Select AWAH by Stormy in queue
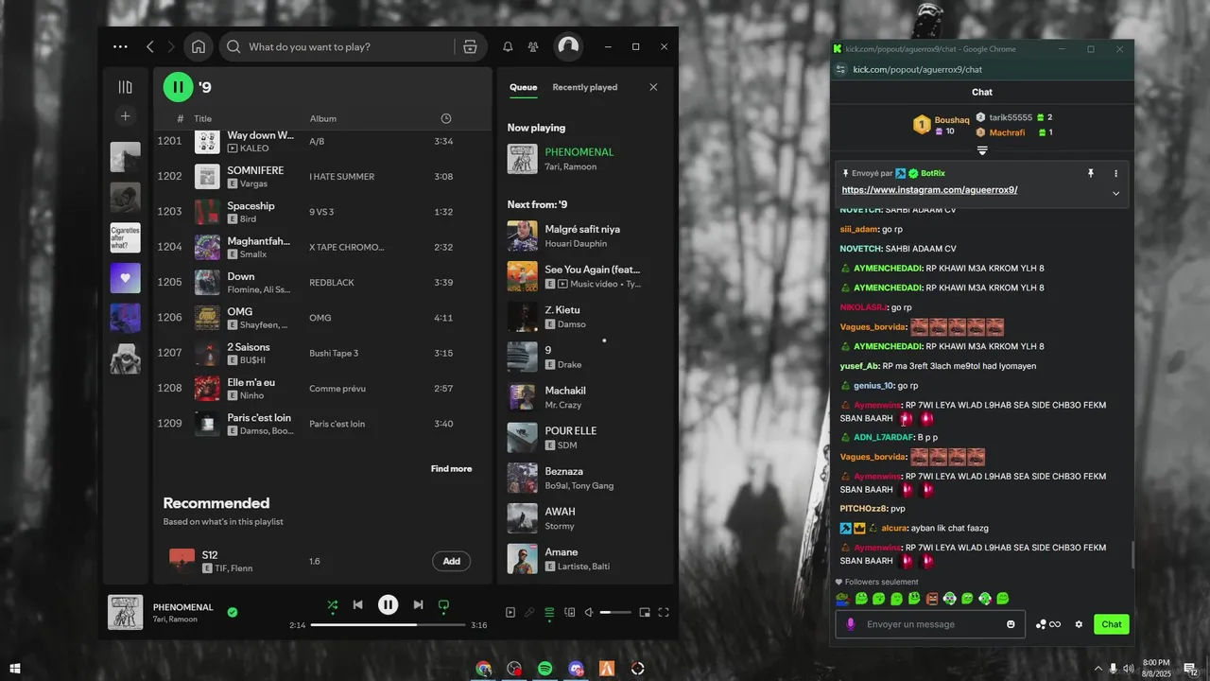 (583, 518)
